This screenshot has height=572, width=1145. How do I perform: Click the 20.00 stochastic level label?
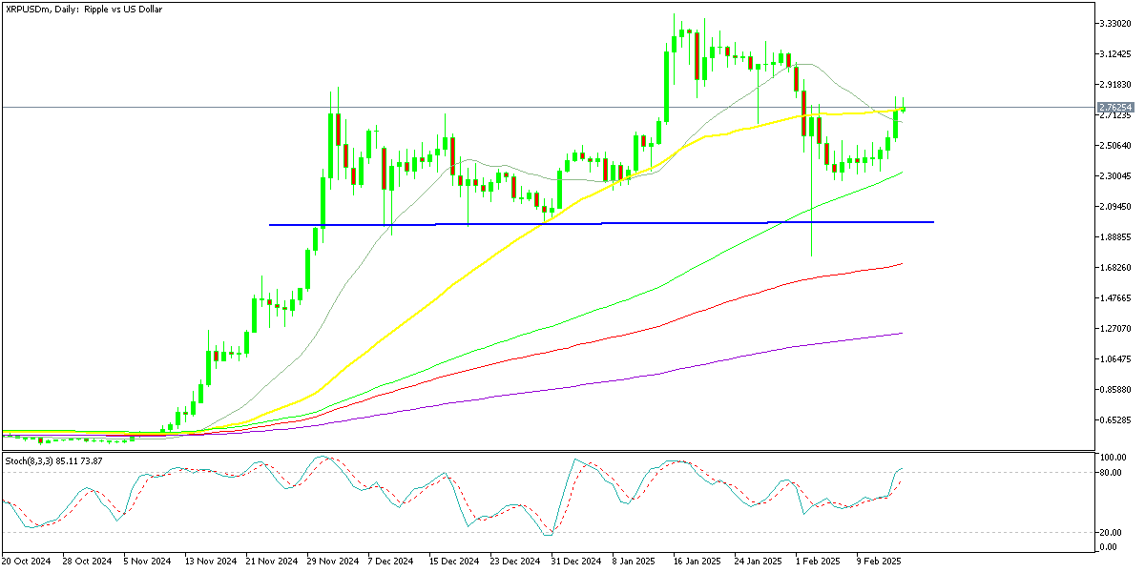(x=1111, y=532)
